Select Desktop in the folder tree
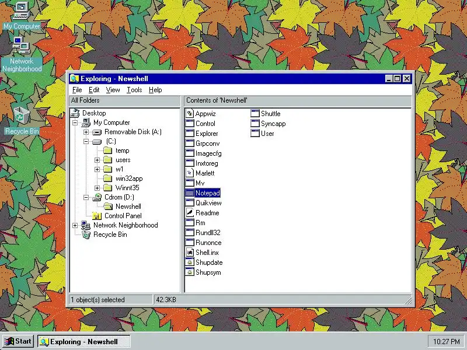 point(94,113)
